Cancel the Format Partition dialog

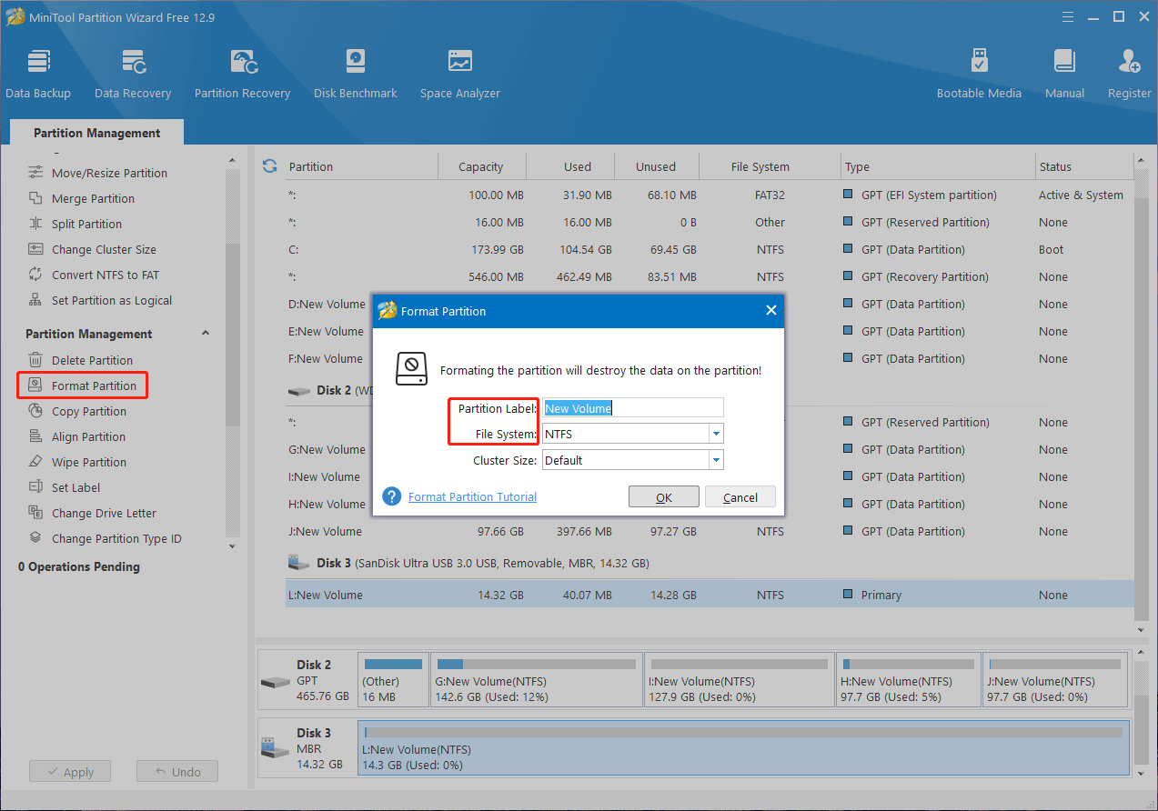pos(740,497)
